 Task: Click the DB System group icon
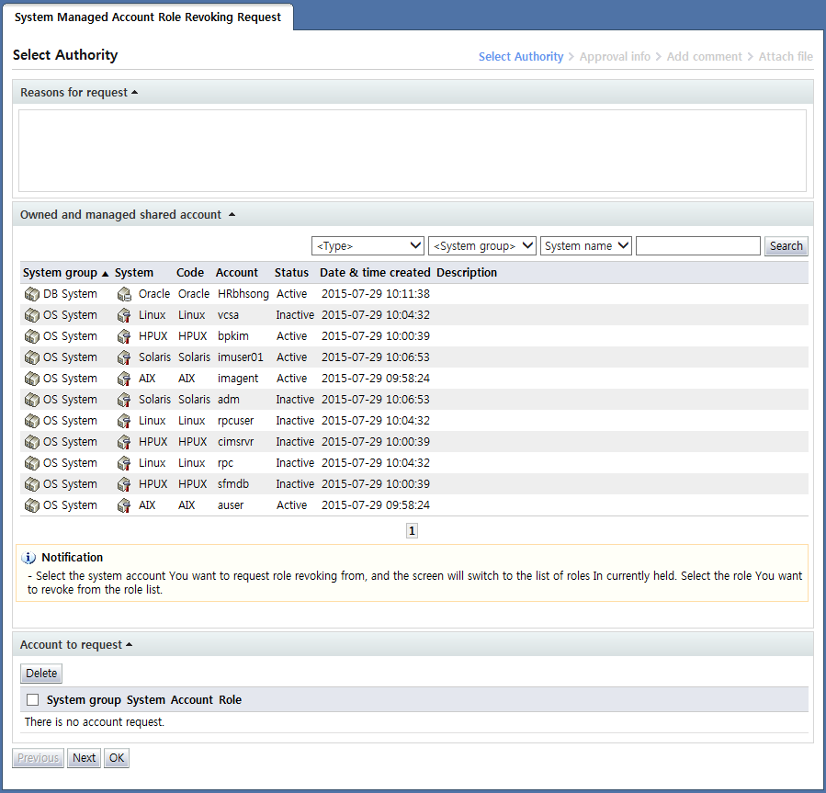click(x=32, y=294)
